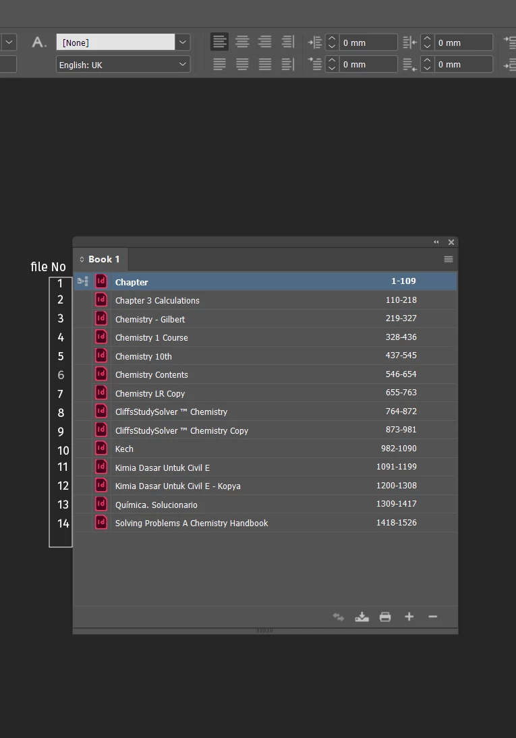Select Align center paragraph alignment
The height and width of the screenshot is (738, 516).
point(242,42)
